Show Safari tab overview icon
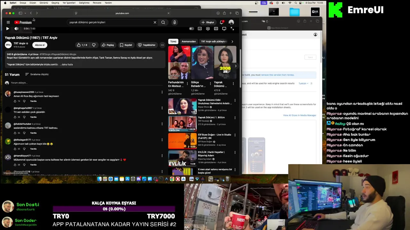 pos(237,13)
